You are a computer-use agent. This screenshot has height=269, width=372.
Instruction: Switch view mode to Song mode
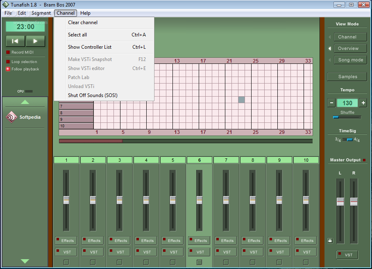350,60
